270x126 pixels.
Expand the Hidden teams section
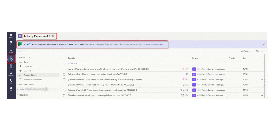click(23, 95)
